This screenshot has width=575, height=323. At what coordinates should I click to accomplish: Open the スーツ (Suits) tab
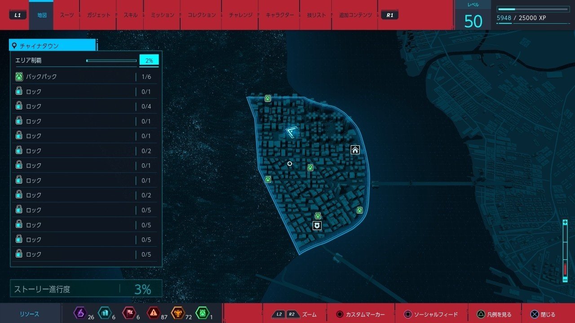coord(66,15)
